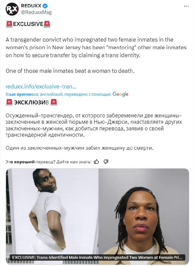Click the thumbs up translation feedback icon

tap(97, 162)
